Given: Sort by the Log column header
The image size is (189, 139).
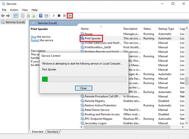Looking at the screenshot, I should [x=182, y=29].
